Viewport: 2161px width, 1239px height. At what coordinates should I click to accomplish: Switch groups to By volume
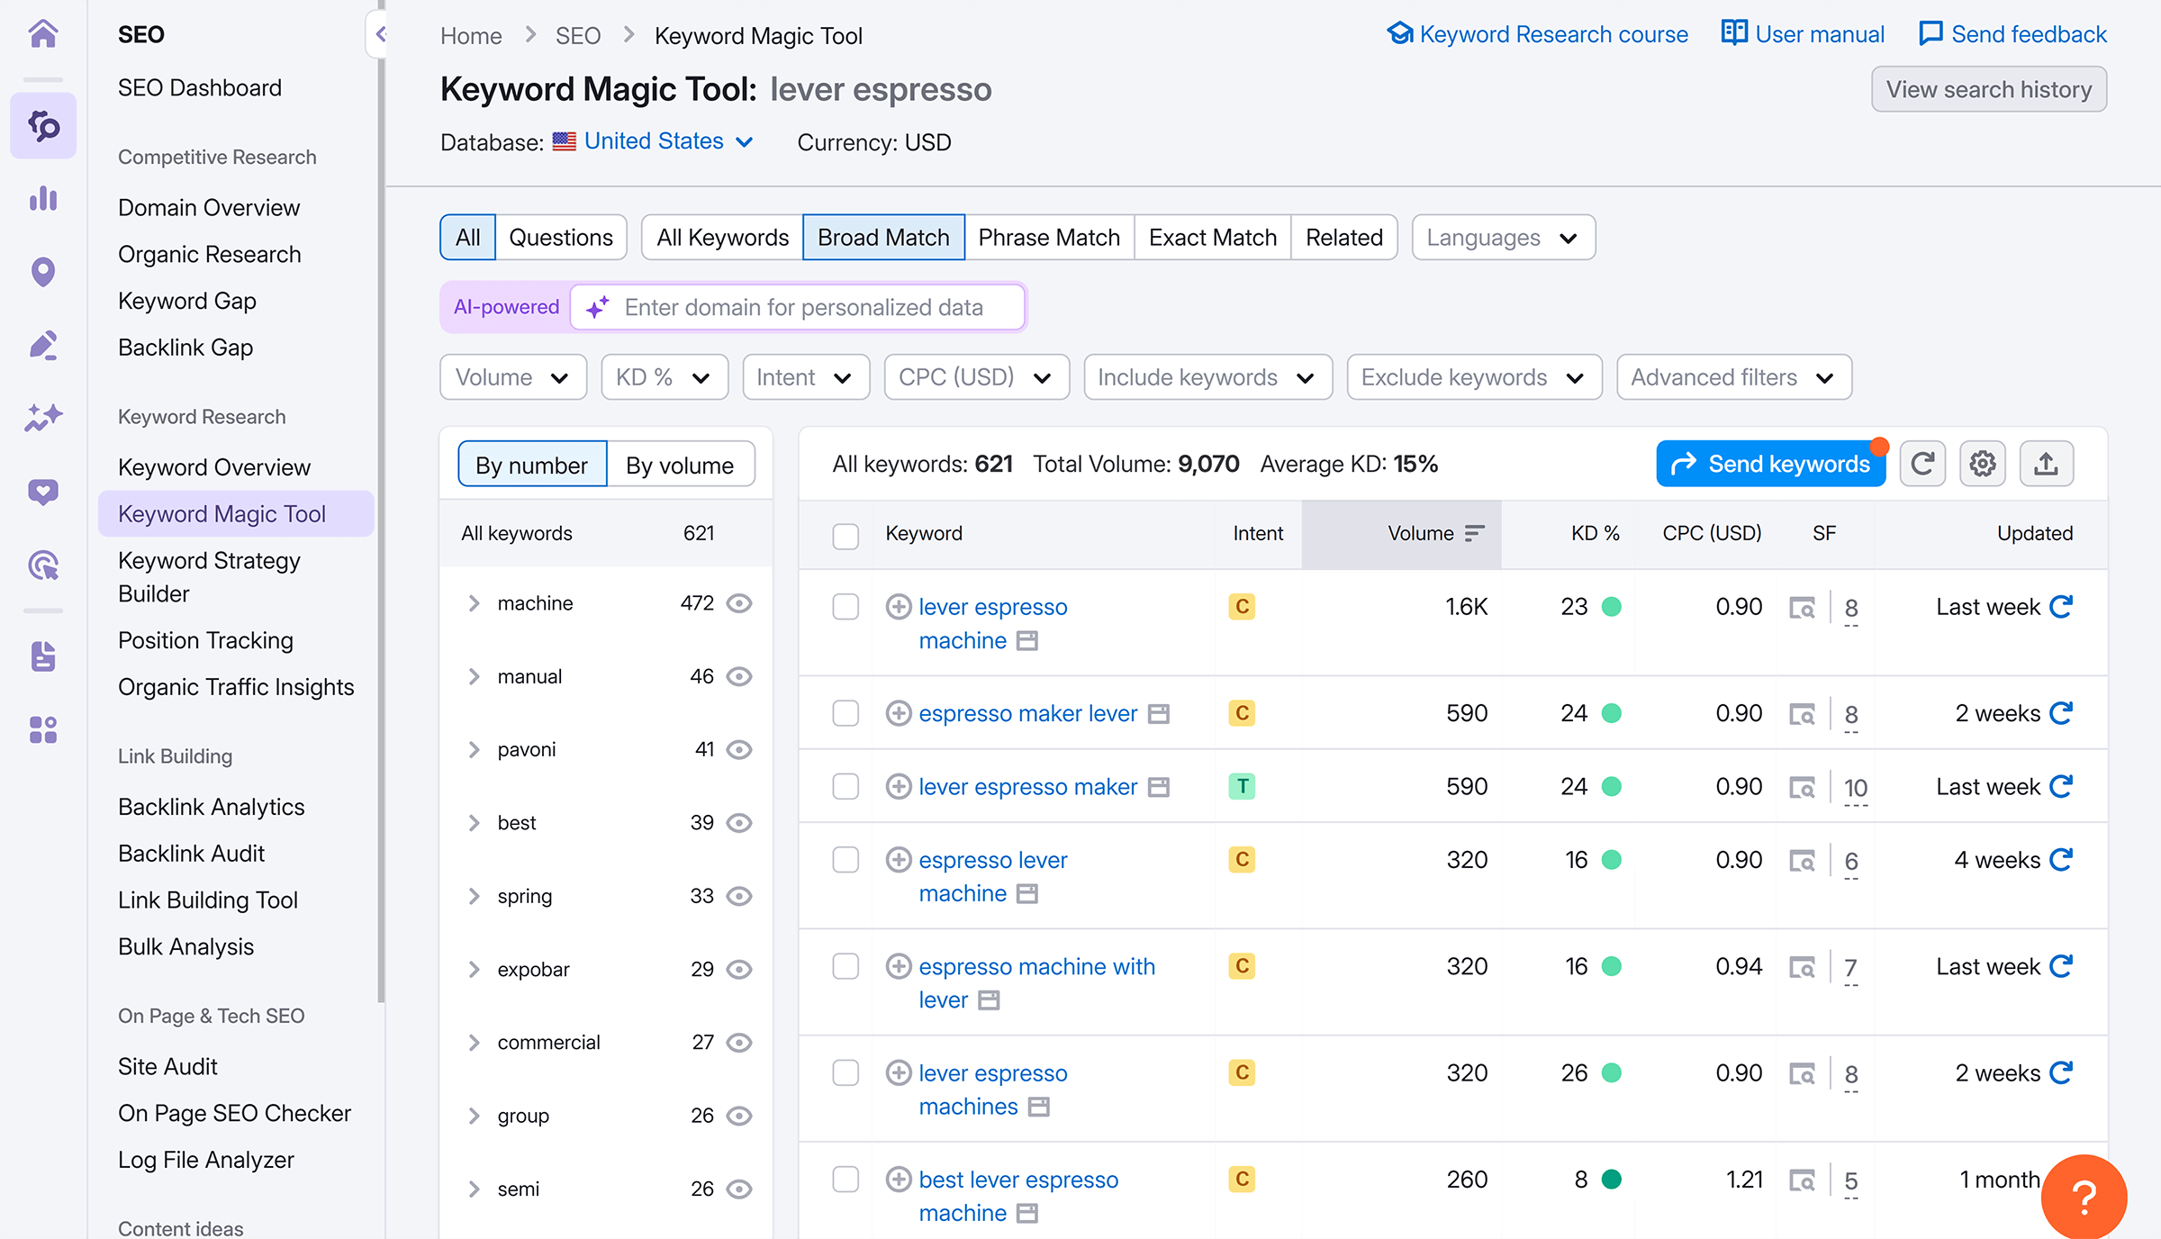pos(680,465)
